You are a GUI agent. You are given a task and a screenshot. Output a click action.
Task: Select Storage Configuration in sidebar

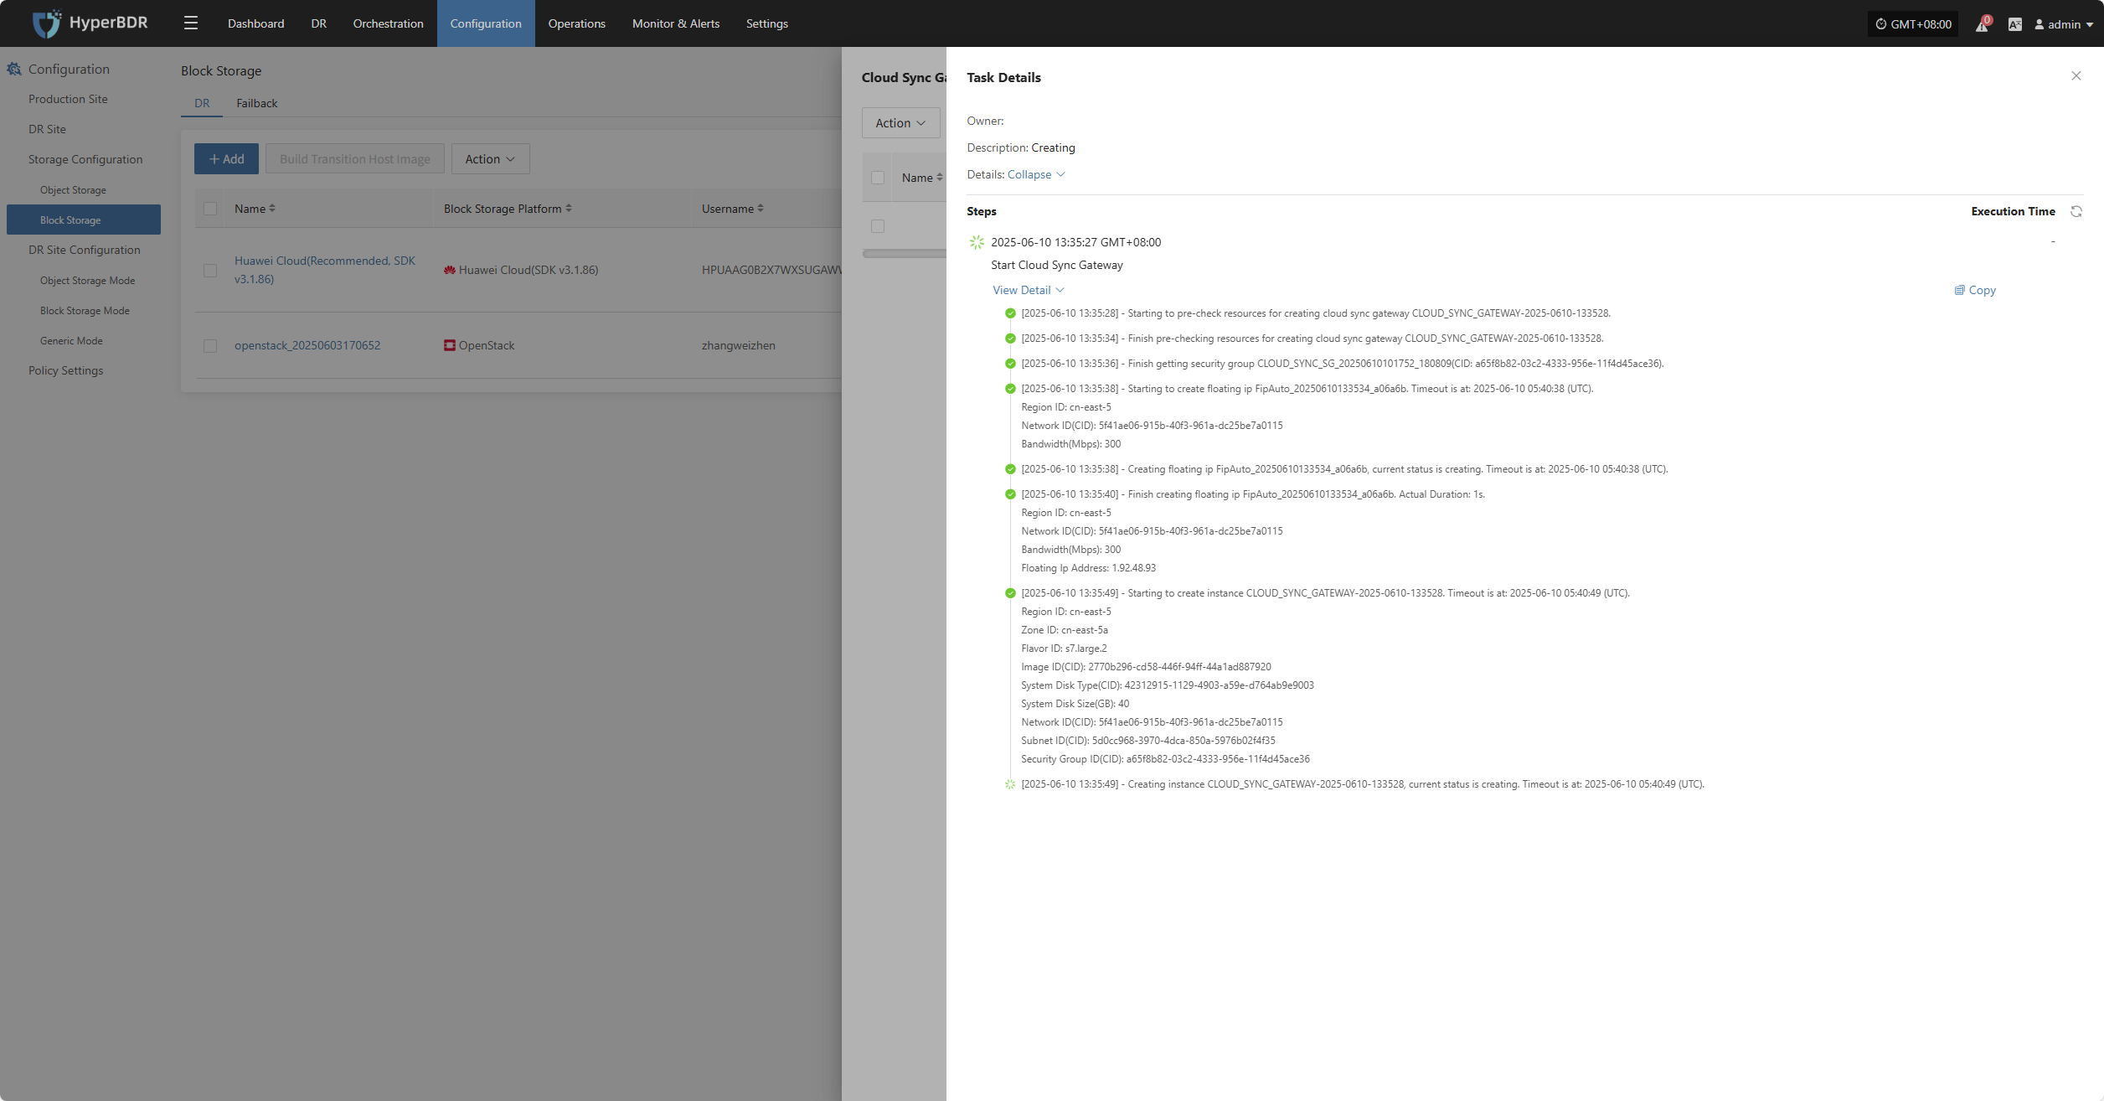[85, 159]
